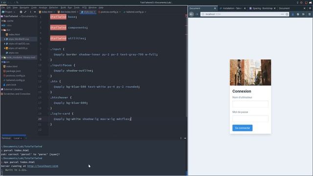This screenshot has height=176, width=313.
Task: Open the File menu
Action: pos(3,7)
